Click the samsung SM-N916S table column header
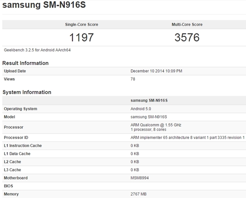The image size is (246, 198). click(148, 100)
